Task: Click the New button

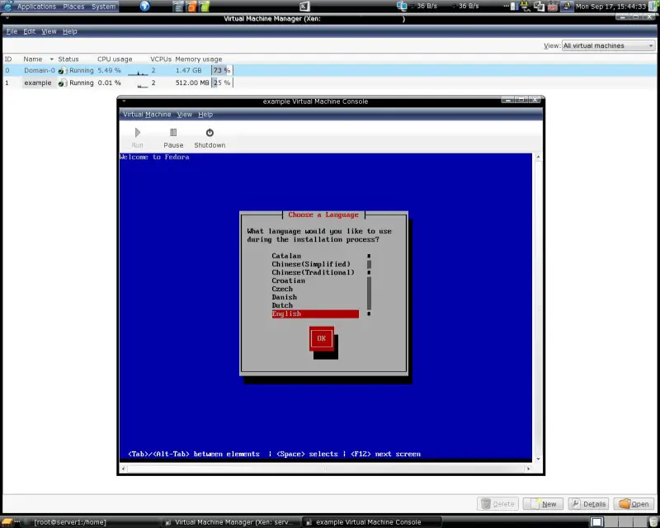Action: coord(544,504)
